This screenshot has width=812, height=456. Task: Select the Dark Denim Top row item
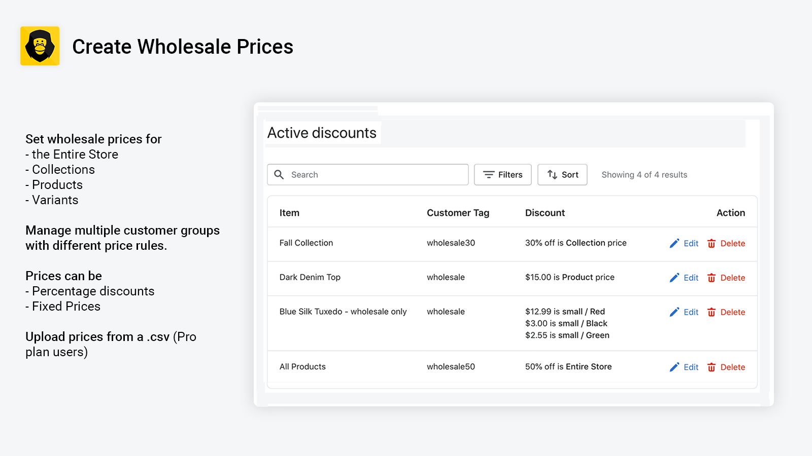310,277
